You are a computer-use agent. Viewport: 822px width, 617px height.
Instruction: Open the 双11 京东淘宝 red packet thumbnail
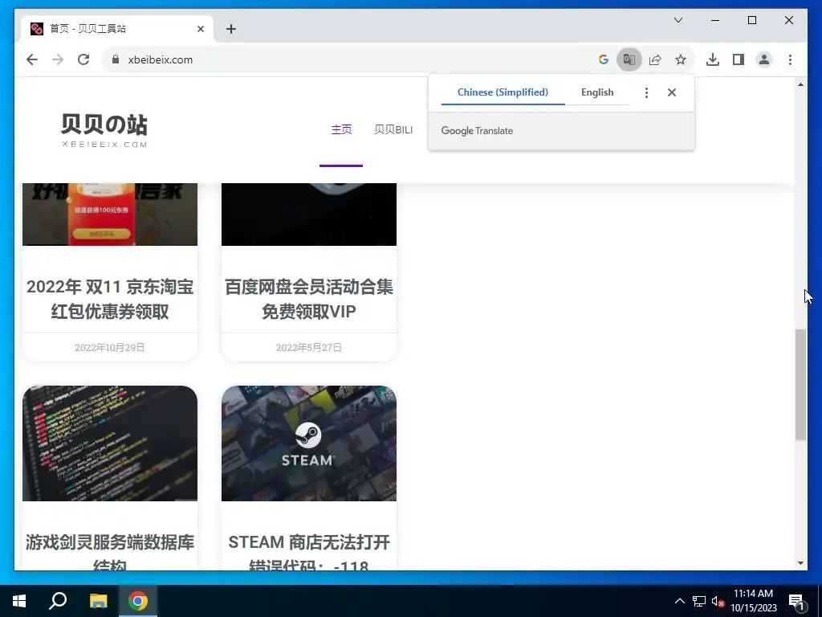[x=109, y=214]
